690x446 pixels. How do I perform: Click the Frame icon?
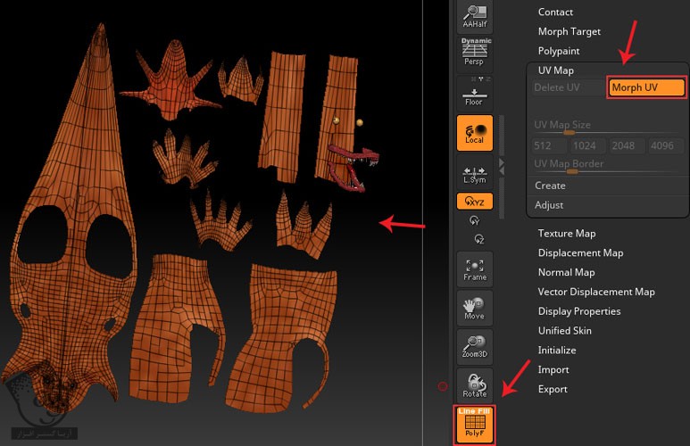point(475,268)
